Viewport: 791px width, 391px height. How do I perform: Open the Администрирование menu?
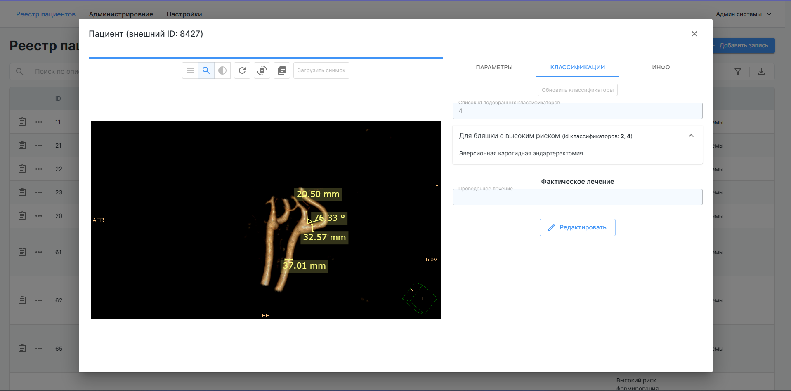pyautogui.click(x=121, y=14)
